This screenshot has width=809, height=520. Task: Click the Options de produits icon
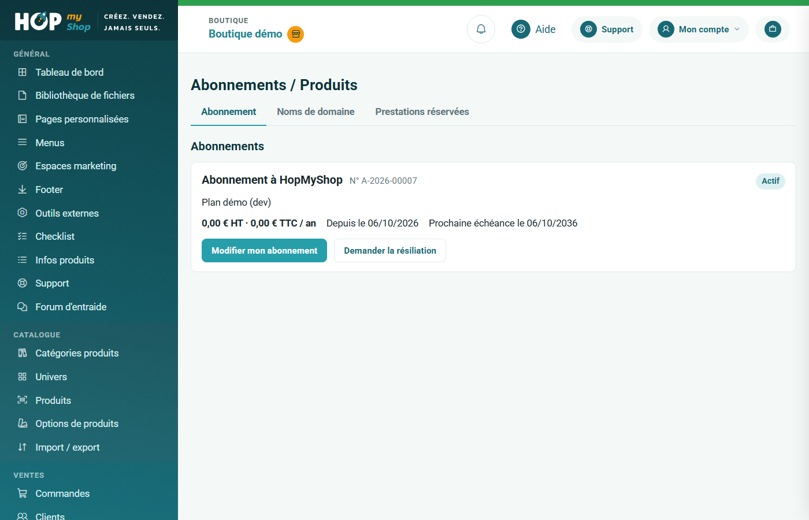pos(23,424)
